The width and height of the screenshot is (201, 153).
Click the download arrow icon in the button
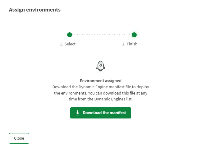[x=78, y=113]
